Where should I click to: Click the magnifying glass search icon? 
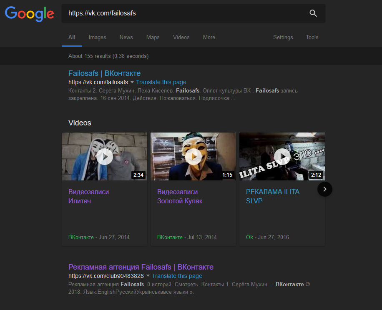point(313,13)
